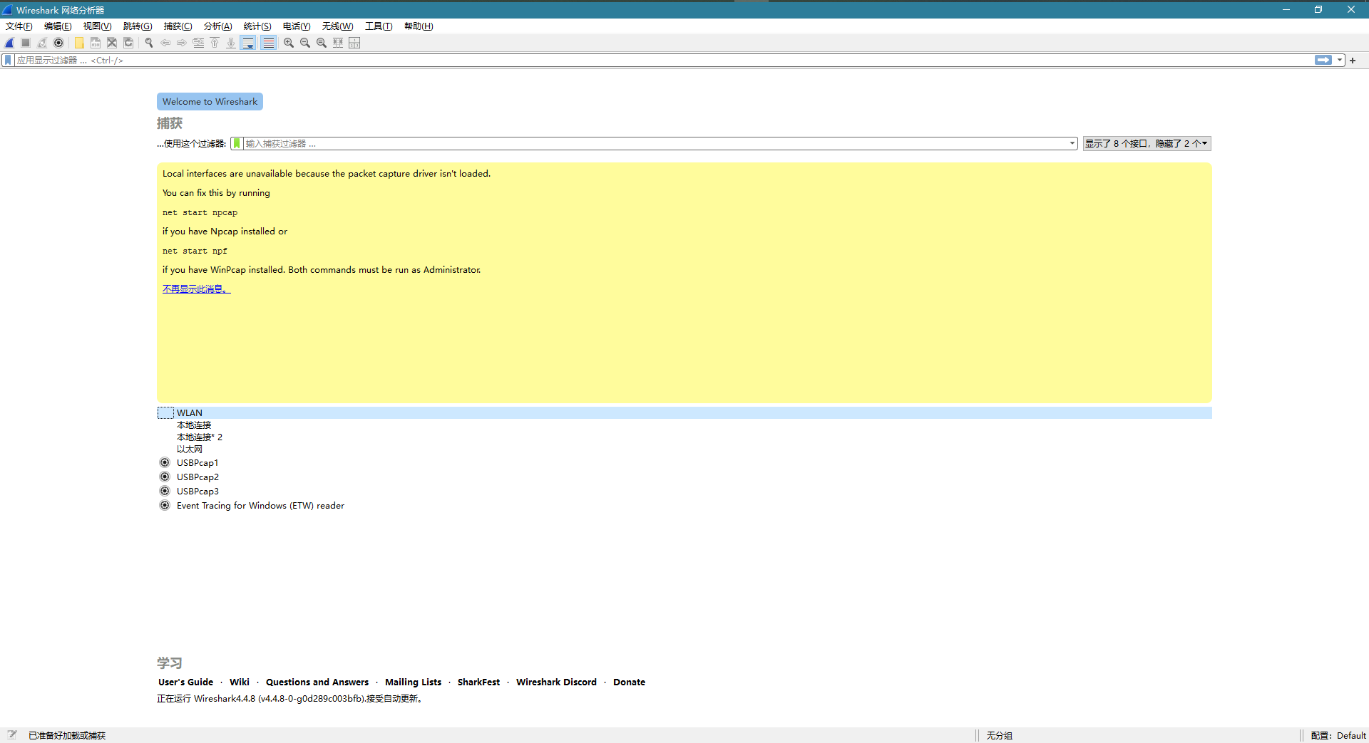Viewport: 1369px width, 743px height.
Task: Save the capture file from the toolbar
Action: (x=96, y=43)
